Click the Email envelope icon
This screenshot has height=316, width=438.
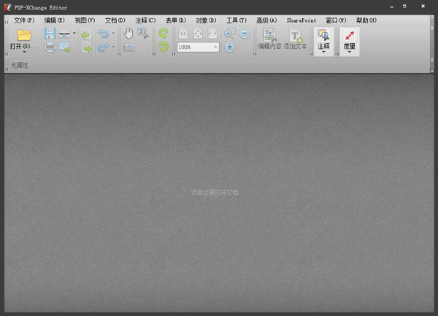(x=64, y=47)
